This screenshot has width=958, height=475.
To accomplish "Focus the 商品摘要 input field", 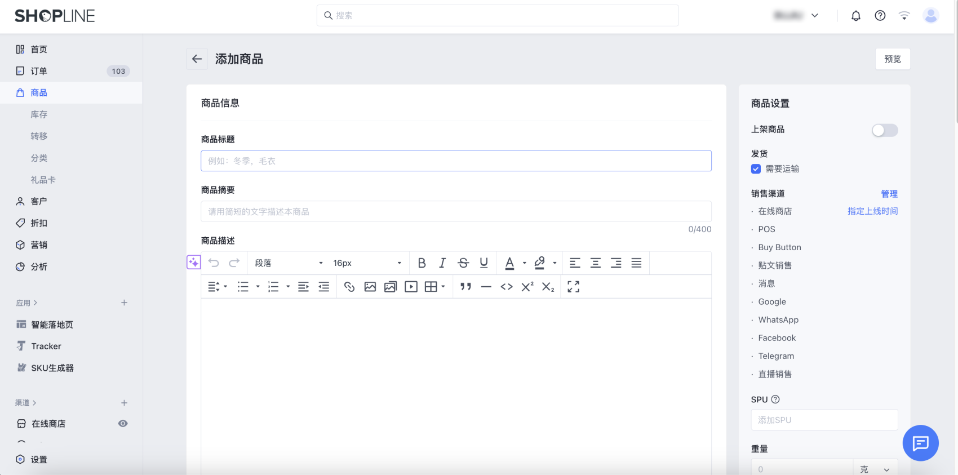I will point(456,211).
